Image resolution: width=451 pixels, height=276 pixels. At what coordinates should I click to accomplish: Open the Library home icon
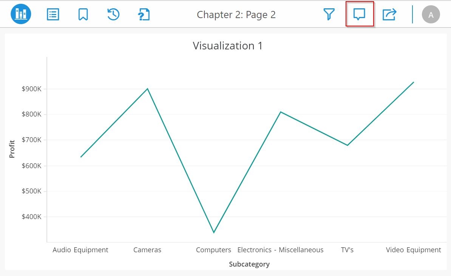(21, 14)
